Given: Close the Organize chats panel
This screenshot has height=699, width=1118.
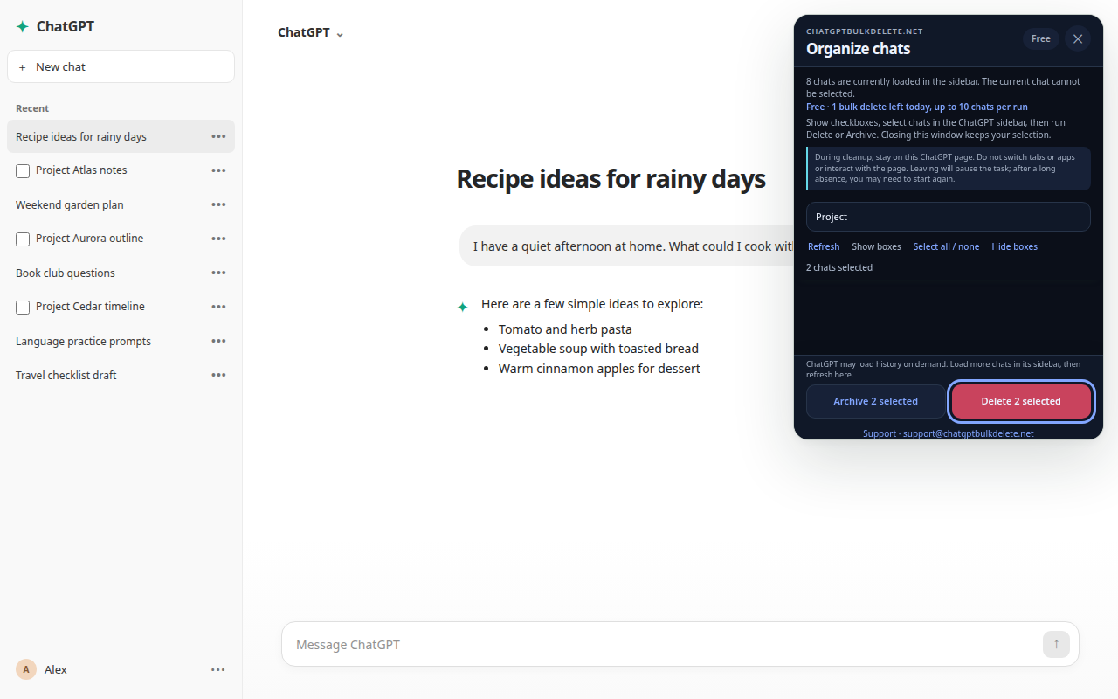Looking at the screenshot, I should coord(1078,38).
